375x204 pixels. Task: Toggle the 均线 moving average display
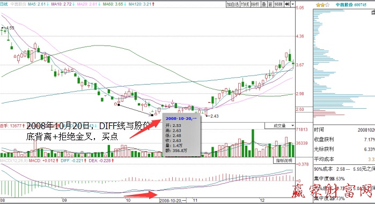point(245,4)
